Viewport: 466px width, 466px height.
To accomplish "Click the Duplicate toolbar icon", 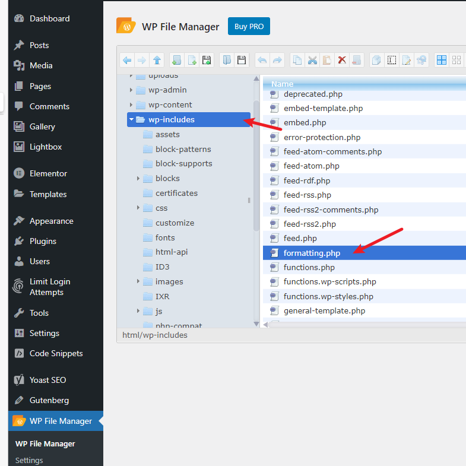I will (x=376, y=61).
